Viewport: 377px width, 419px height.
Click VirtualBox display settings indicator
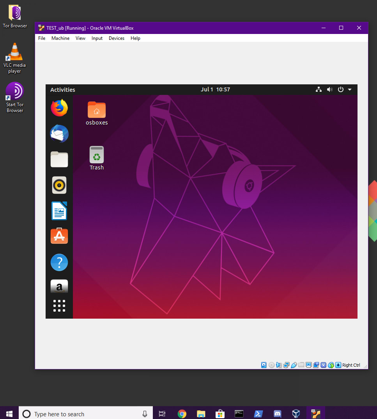point(309,365)
